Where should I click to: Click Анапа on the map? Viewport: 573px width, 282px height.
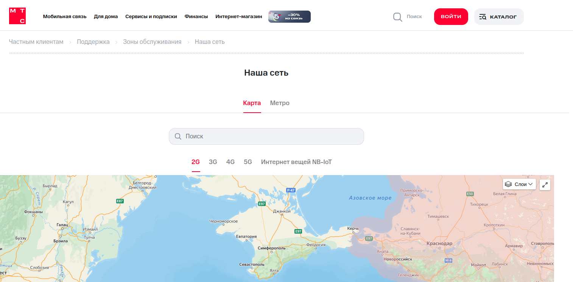[383, 251]
